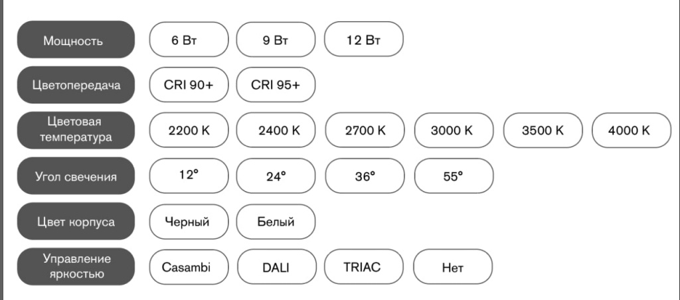Pick the 12 Вт power option

363,40
